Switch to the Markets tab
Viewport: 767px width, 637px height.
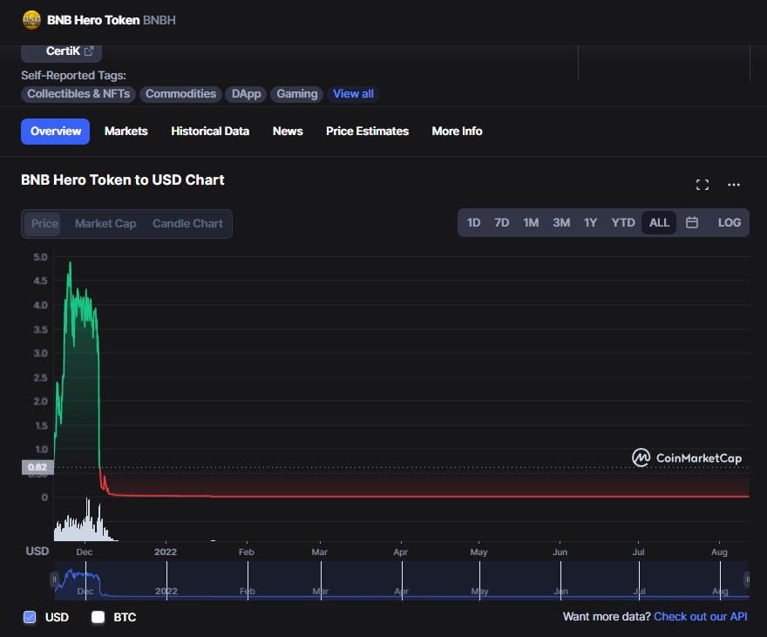126,132
